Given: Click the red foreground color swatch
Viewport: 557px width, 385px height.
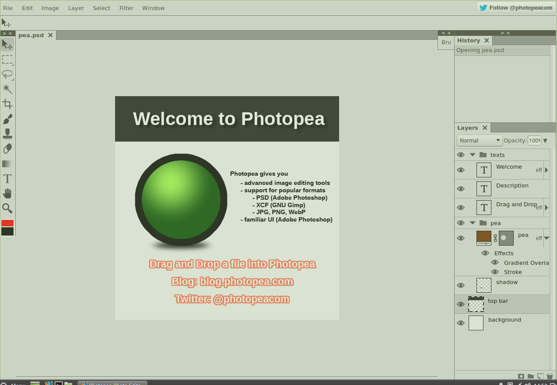Looking at the screenshot, I should tap(7, 223).
